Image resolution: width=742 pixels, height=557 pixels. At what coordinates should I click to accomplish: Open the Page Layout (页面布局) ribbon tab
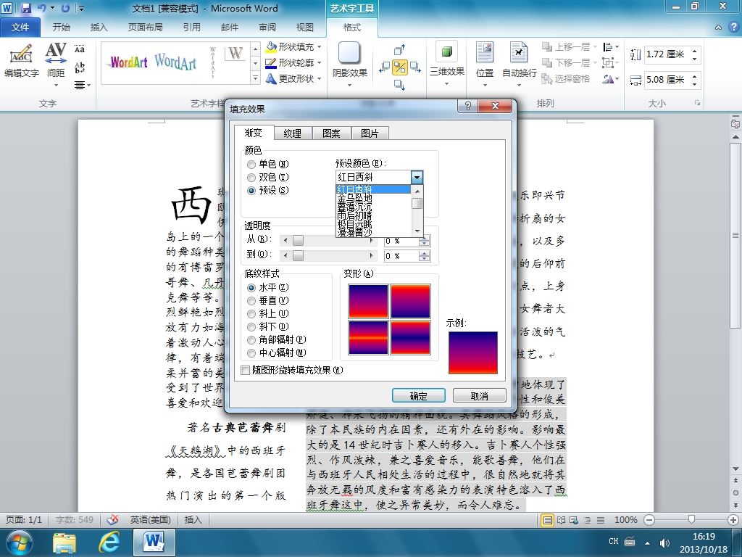click(145, 28)
